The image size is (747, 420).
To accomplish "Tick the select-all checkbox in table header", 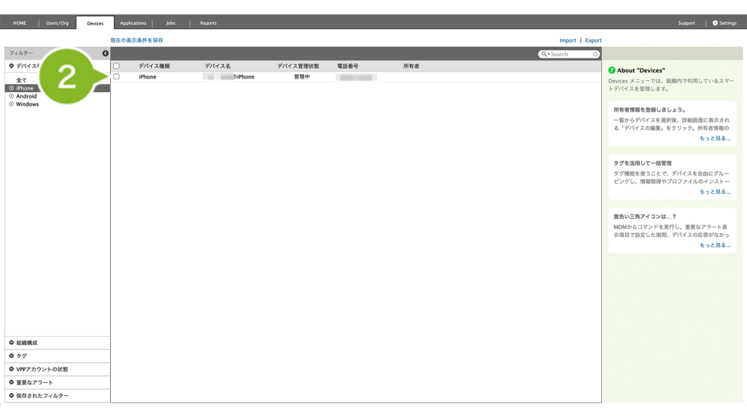I will [x=116, y=66].
